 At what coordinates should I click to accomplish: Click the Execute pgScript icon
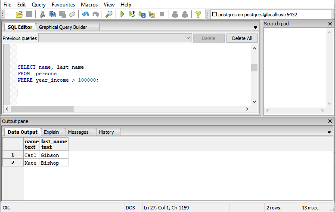click(132, 14)
